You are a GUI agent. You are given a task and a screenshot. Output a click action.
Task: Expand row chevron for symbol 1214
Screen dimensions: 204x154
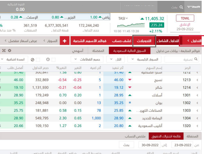197,88
